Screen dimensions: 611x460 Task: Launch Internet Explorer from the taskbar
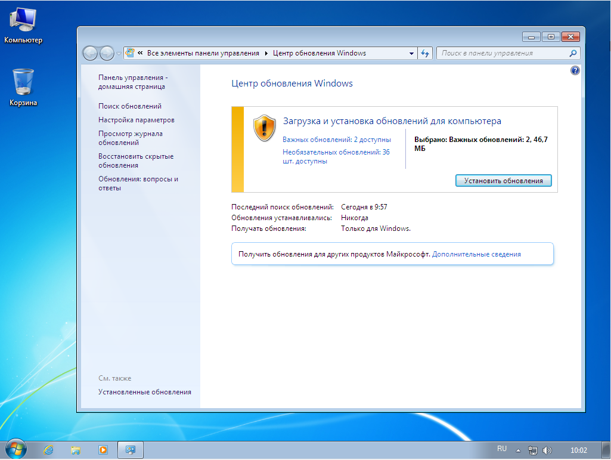(x=48, y=450)
